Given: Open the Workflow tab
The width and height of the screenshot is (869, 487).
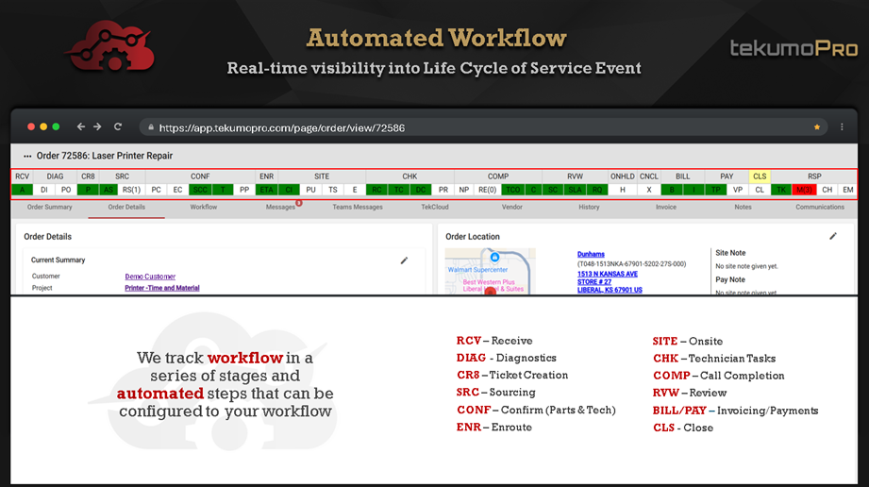Looking at the screenshot, I should [203, 207].
